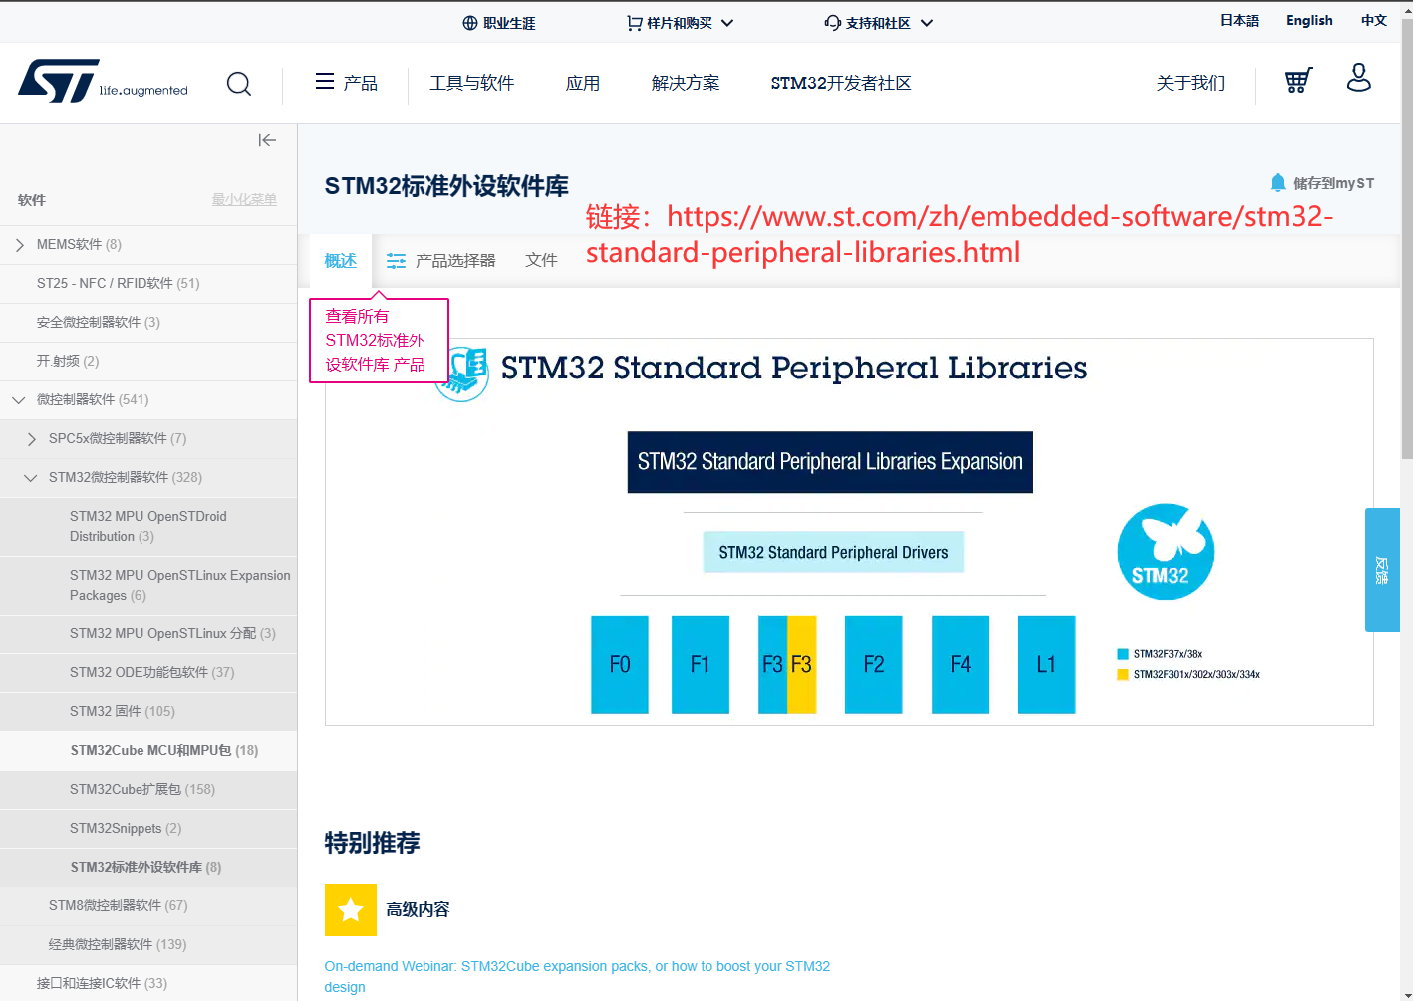Open the 产品 menu label
The width and height of the screenshot is (1413, 1001).
pos(361,83)
